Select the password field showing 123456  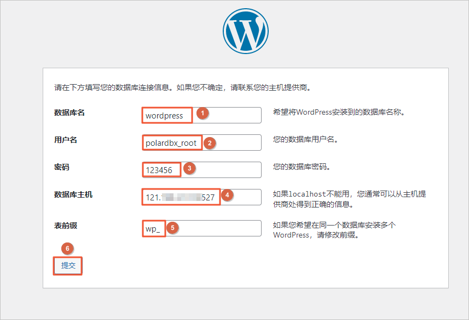(x=201, y=170)
